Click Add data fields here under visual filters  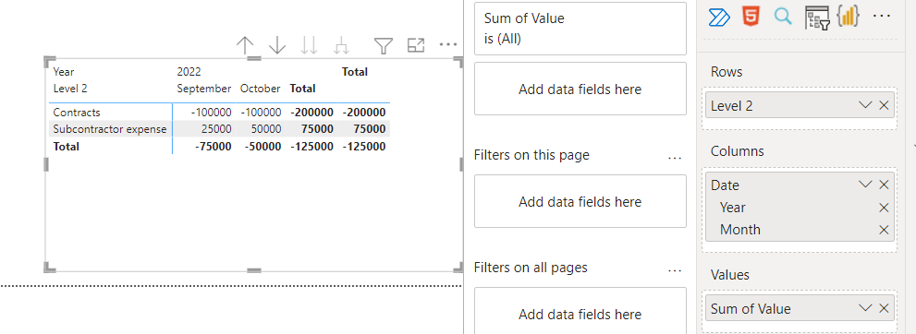click(x=580, y=89)
